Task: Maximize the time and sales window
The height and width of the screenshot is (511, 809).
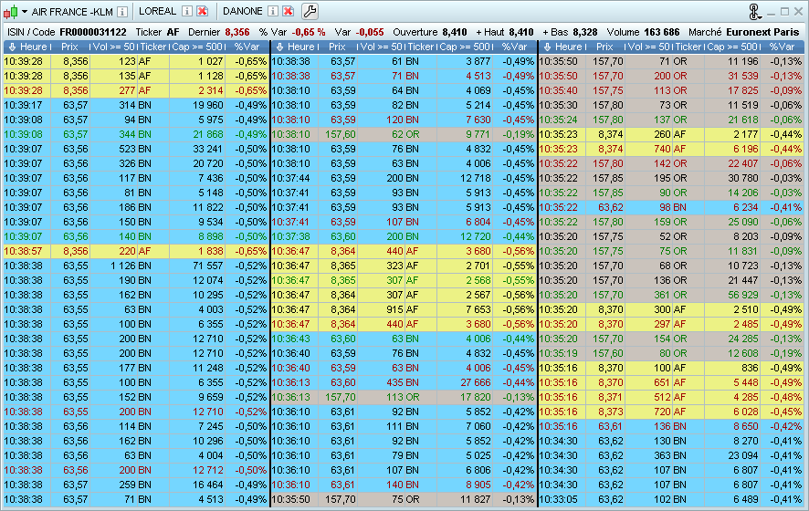Action: click(784, 11)
